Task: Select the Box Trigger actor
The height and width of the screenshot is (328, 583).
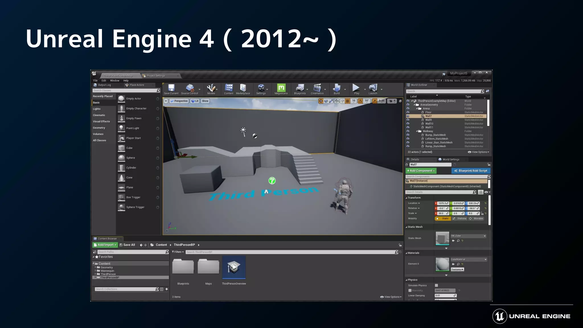Action: [139, 197]
